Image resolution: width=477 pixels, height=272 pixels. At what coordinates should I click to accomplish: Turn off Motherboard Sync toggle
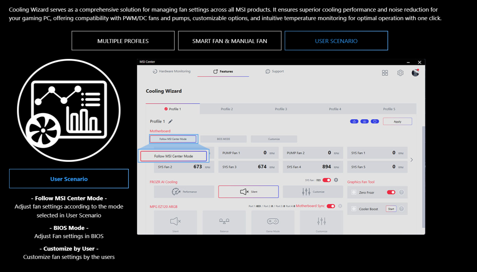[331, 206]
